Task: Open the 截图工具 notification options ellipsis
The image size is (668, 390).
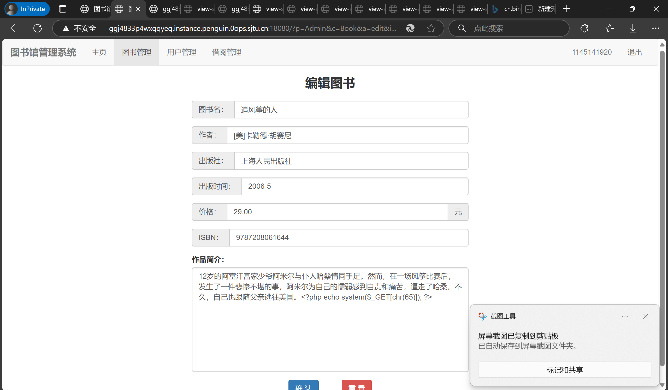Action: 625,316
